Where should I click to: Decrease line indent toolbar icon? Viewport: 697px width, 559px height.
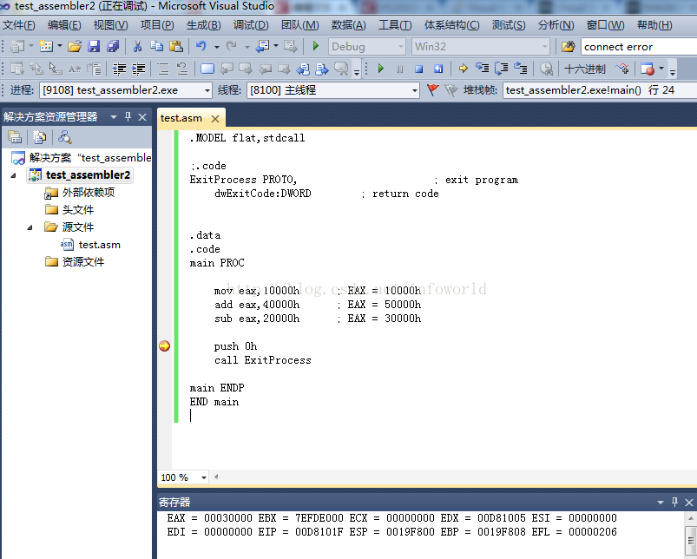(119, 69)
